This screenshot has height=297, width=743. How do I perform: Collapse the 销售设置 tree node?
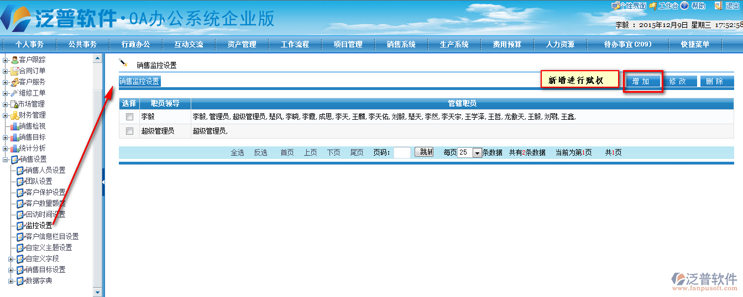(6, 159)
